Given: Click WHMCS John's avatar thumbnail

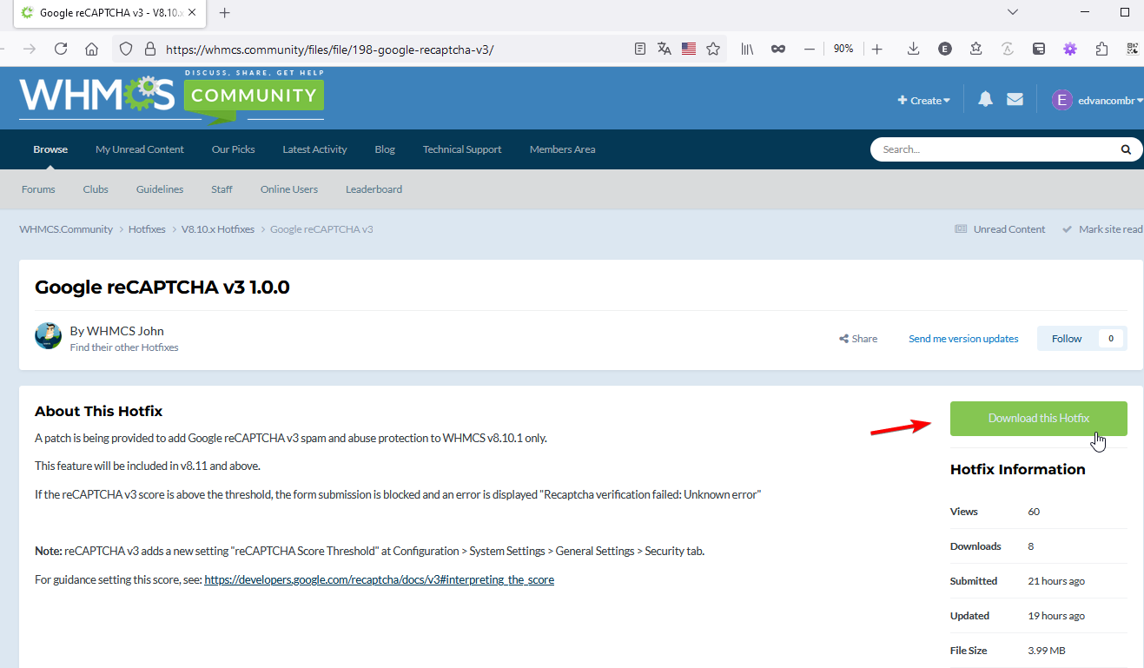Looking at the screenshot, I should click(48, 336).
